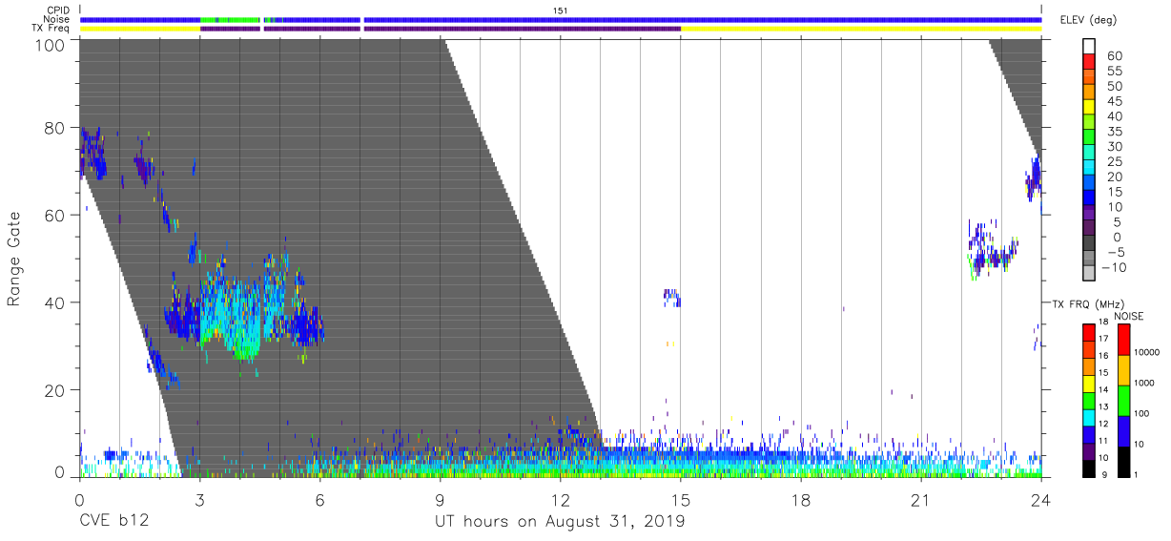Viewport: 1171px width, 541px height.
Task: Click the '80' tick label on the Range Gate axis
Action: click(55, 128)
